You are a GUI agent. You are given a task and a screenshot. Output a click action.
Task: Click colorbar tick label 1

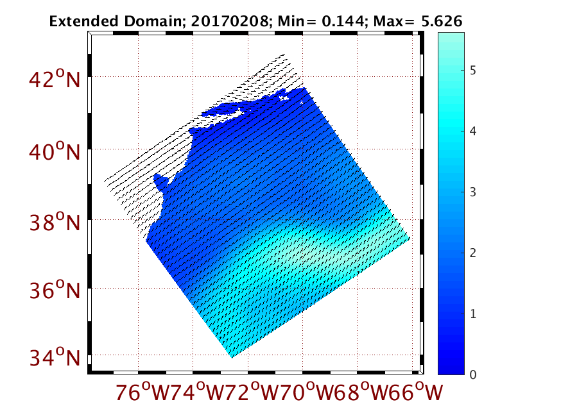(x=473, y=314)
